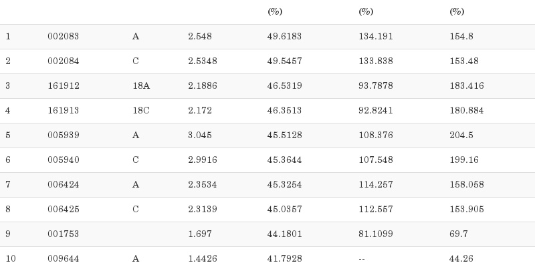Click the 005939 code cell
This screenshot has height=271, width=535.
(x=63, y=135)
